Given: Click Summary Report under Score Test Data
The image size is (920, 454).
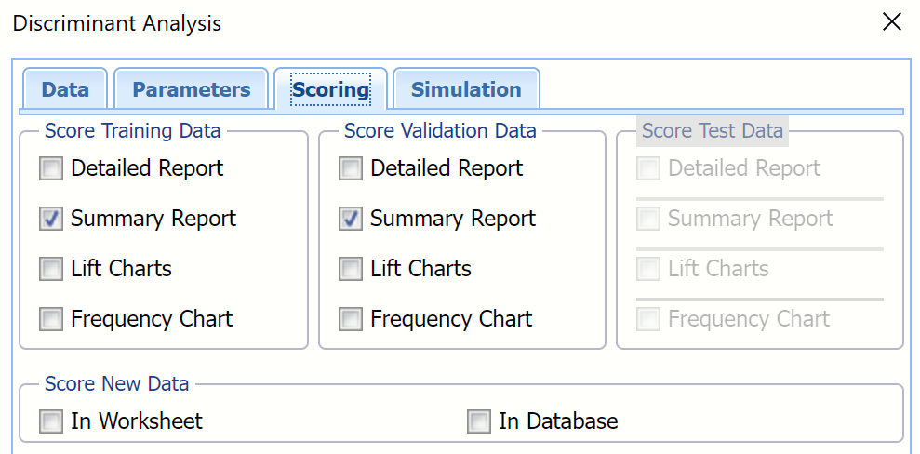Looking at the screenshot, I should 648,219.
